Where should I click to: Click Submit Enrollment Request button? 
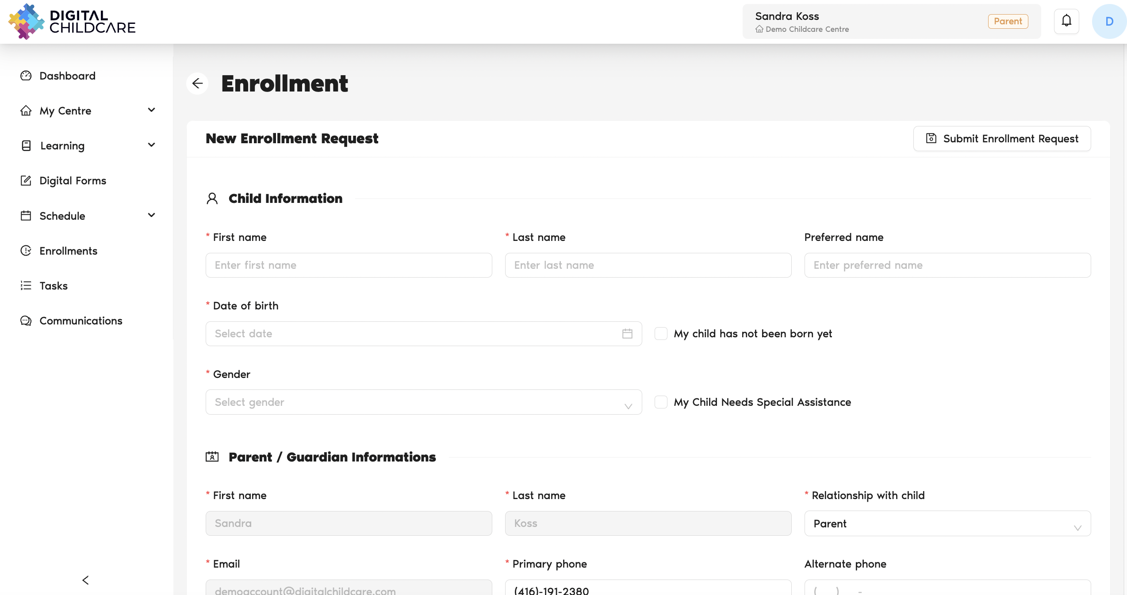pos(1002,139)
